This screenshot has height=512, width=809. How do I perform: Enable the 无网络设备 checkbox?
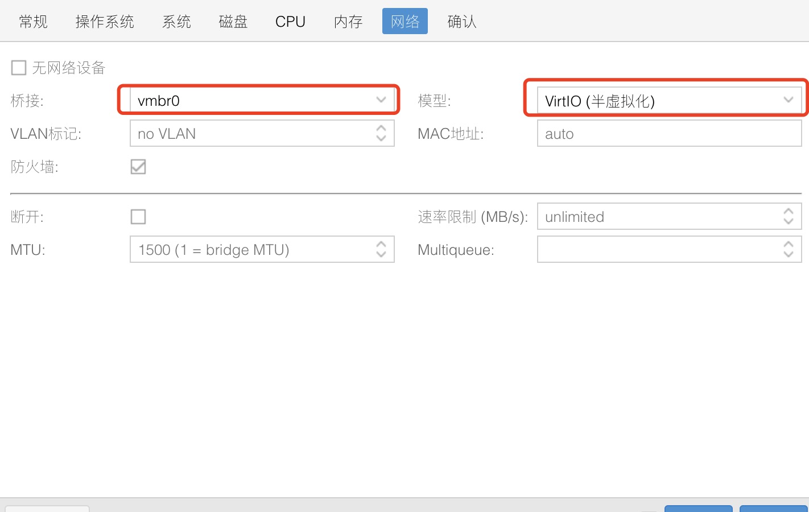[19, 68]
